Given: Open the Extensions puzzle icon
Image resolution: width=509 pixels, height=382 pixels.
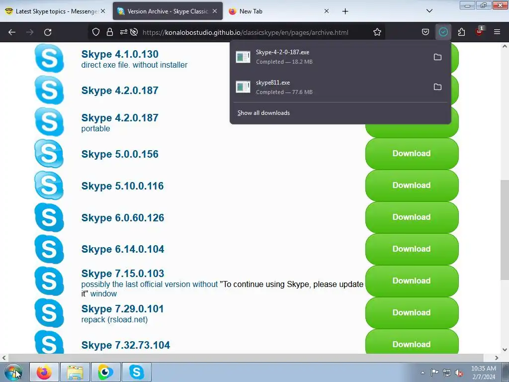Looking at the screenshot, I should click(x=461, y=32).
